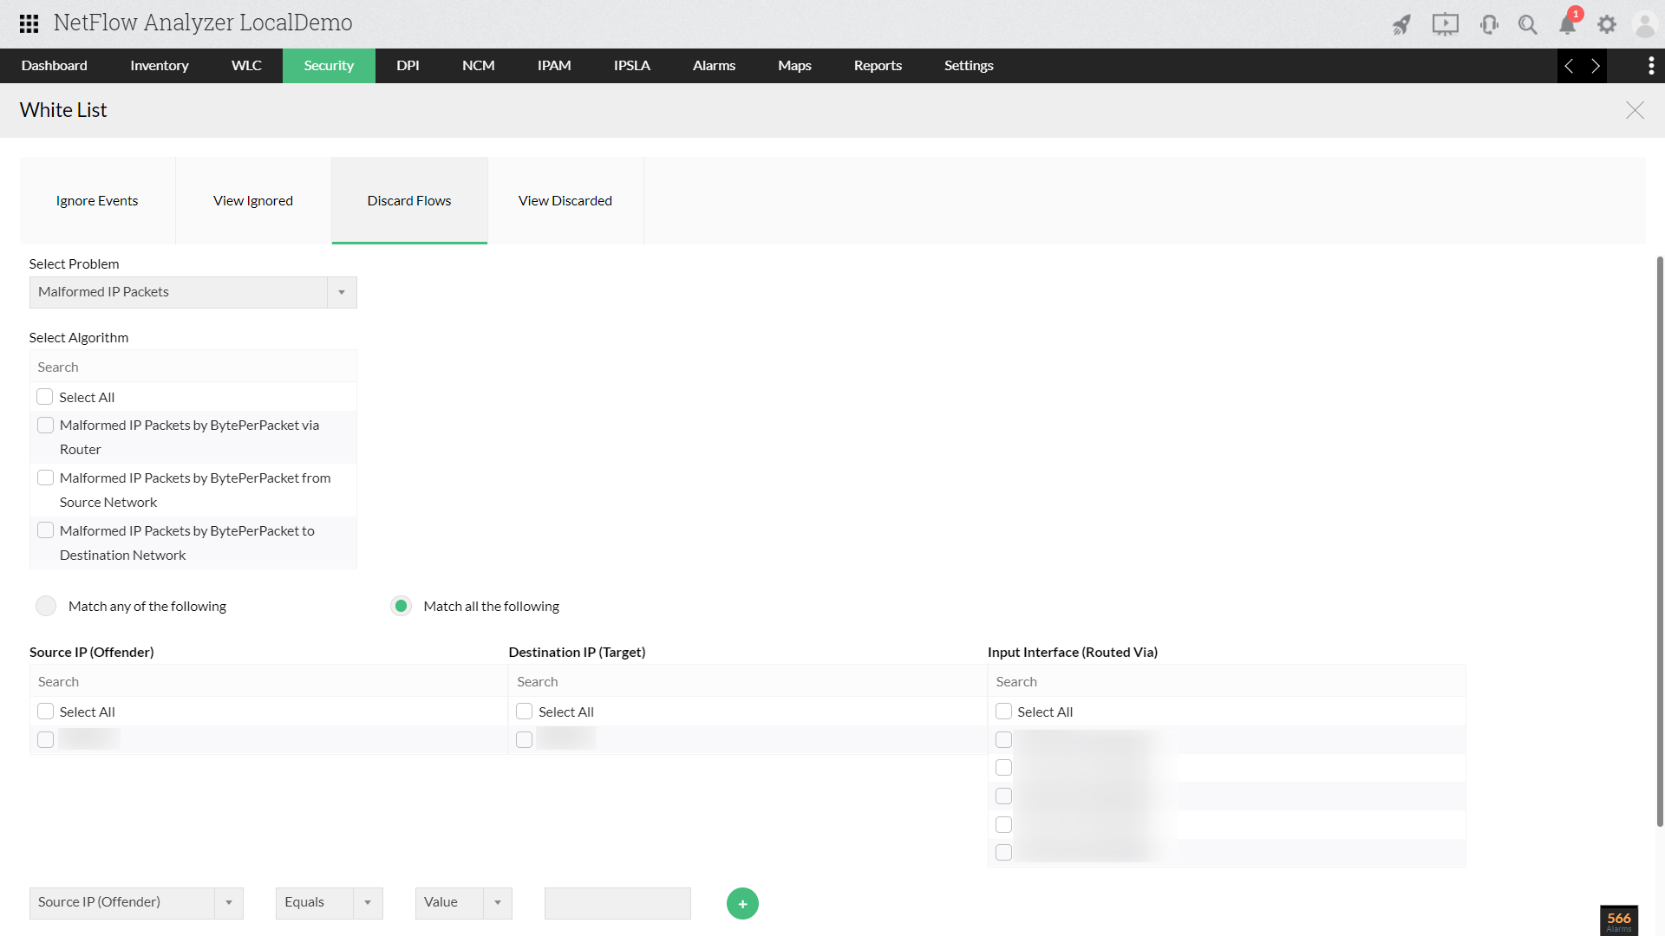The width and height of the screenshot is (1665, 936).
Task: Click the headset support icon
Action: point(1489,24)
